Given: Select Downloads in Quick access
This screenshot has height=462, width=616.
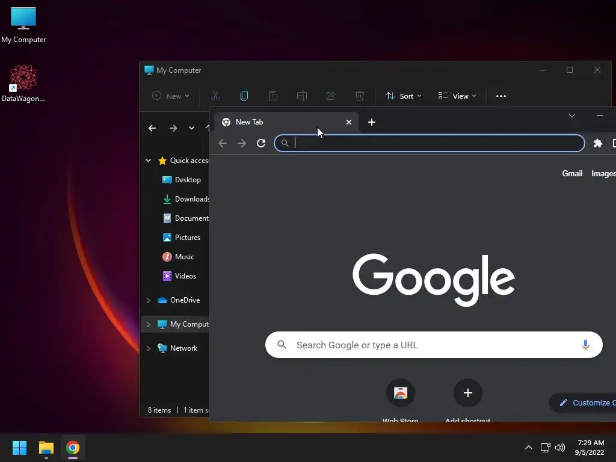Looking at the screenshot, I should point(185,199).
